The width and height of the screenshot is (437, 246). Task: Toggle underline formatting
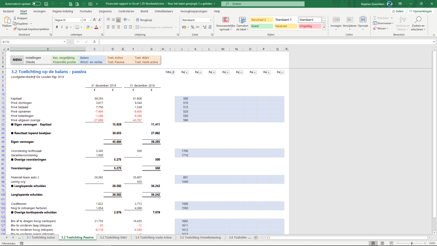tap(67, 27)
